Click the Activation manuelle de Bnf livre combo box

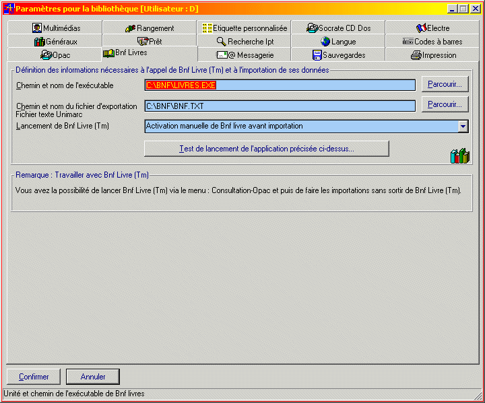(306, 126)
